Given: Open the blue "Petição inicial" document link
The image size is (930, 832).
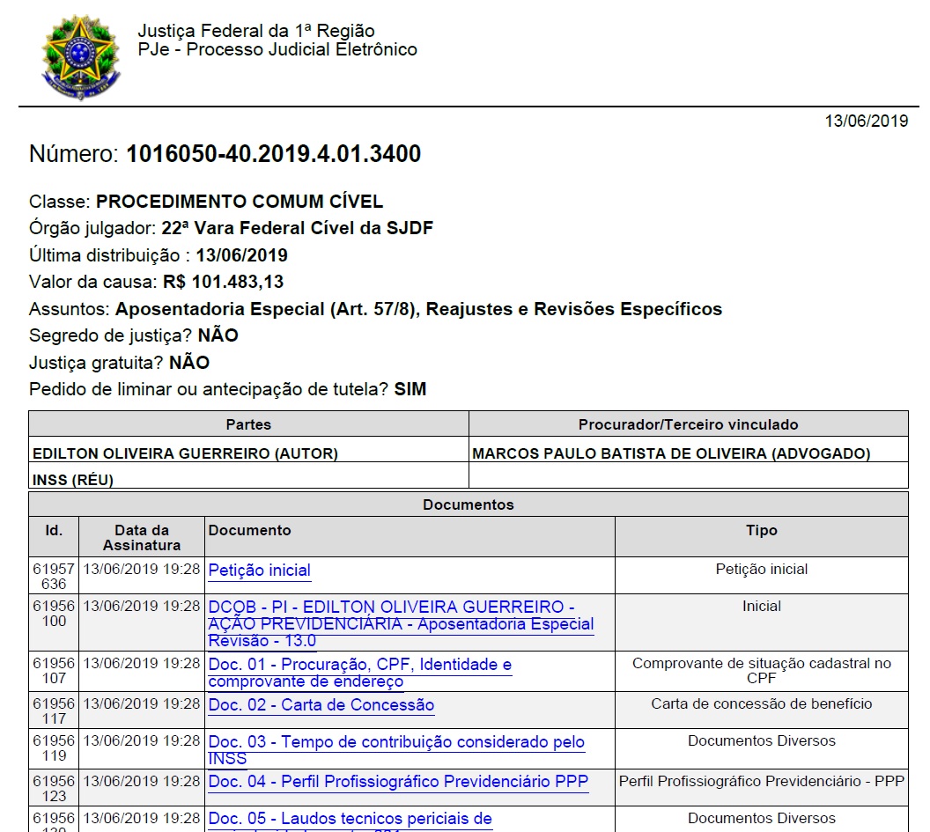Looking at the screenshot, I should [x=259, y=571].
